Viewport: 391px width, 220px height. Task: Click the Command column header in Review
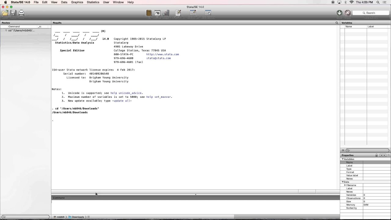coord(22,27)
